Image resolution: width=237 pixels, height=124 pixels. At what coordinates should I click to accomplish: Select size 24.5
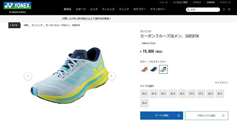pos(144,94)
